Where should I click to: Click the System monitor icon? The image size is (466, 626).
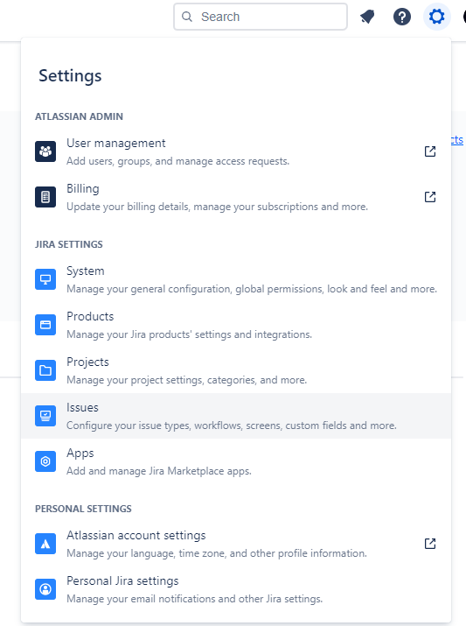pyautogui.click(x=45, y=279)
